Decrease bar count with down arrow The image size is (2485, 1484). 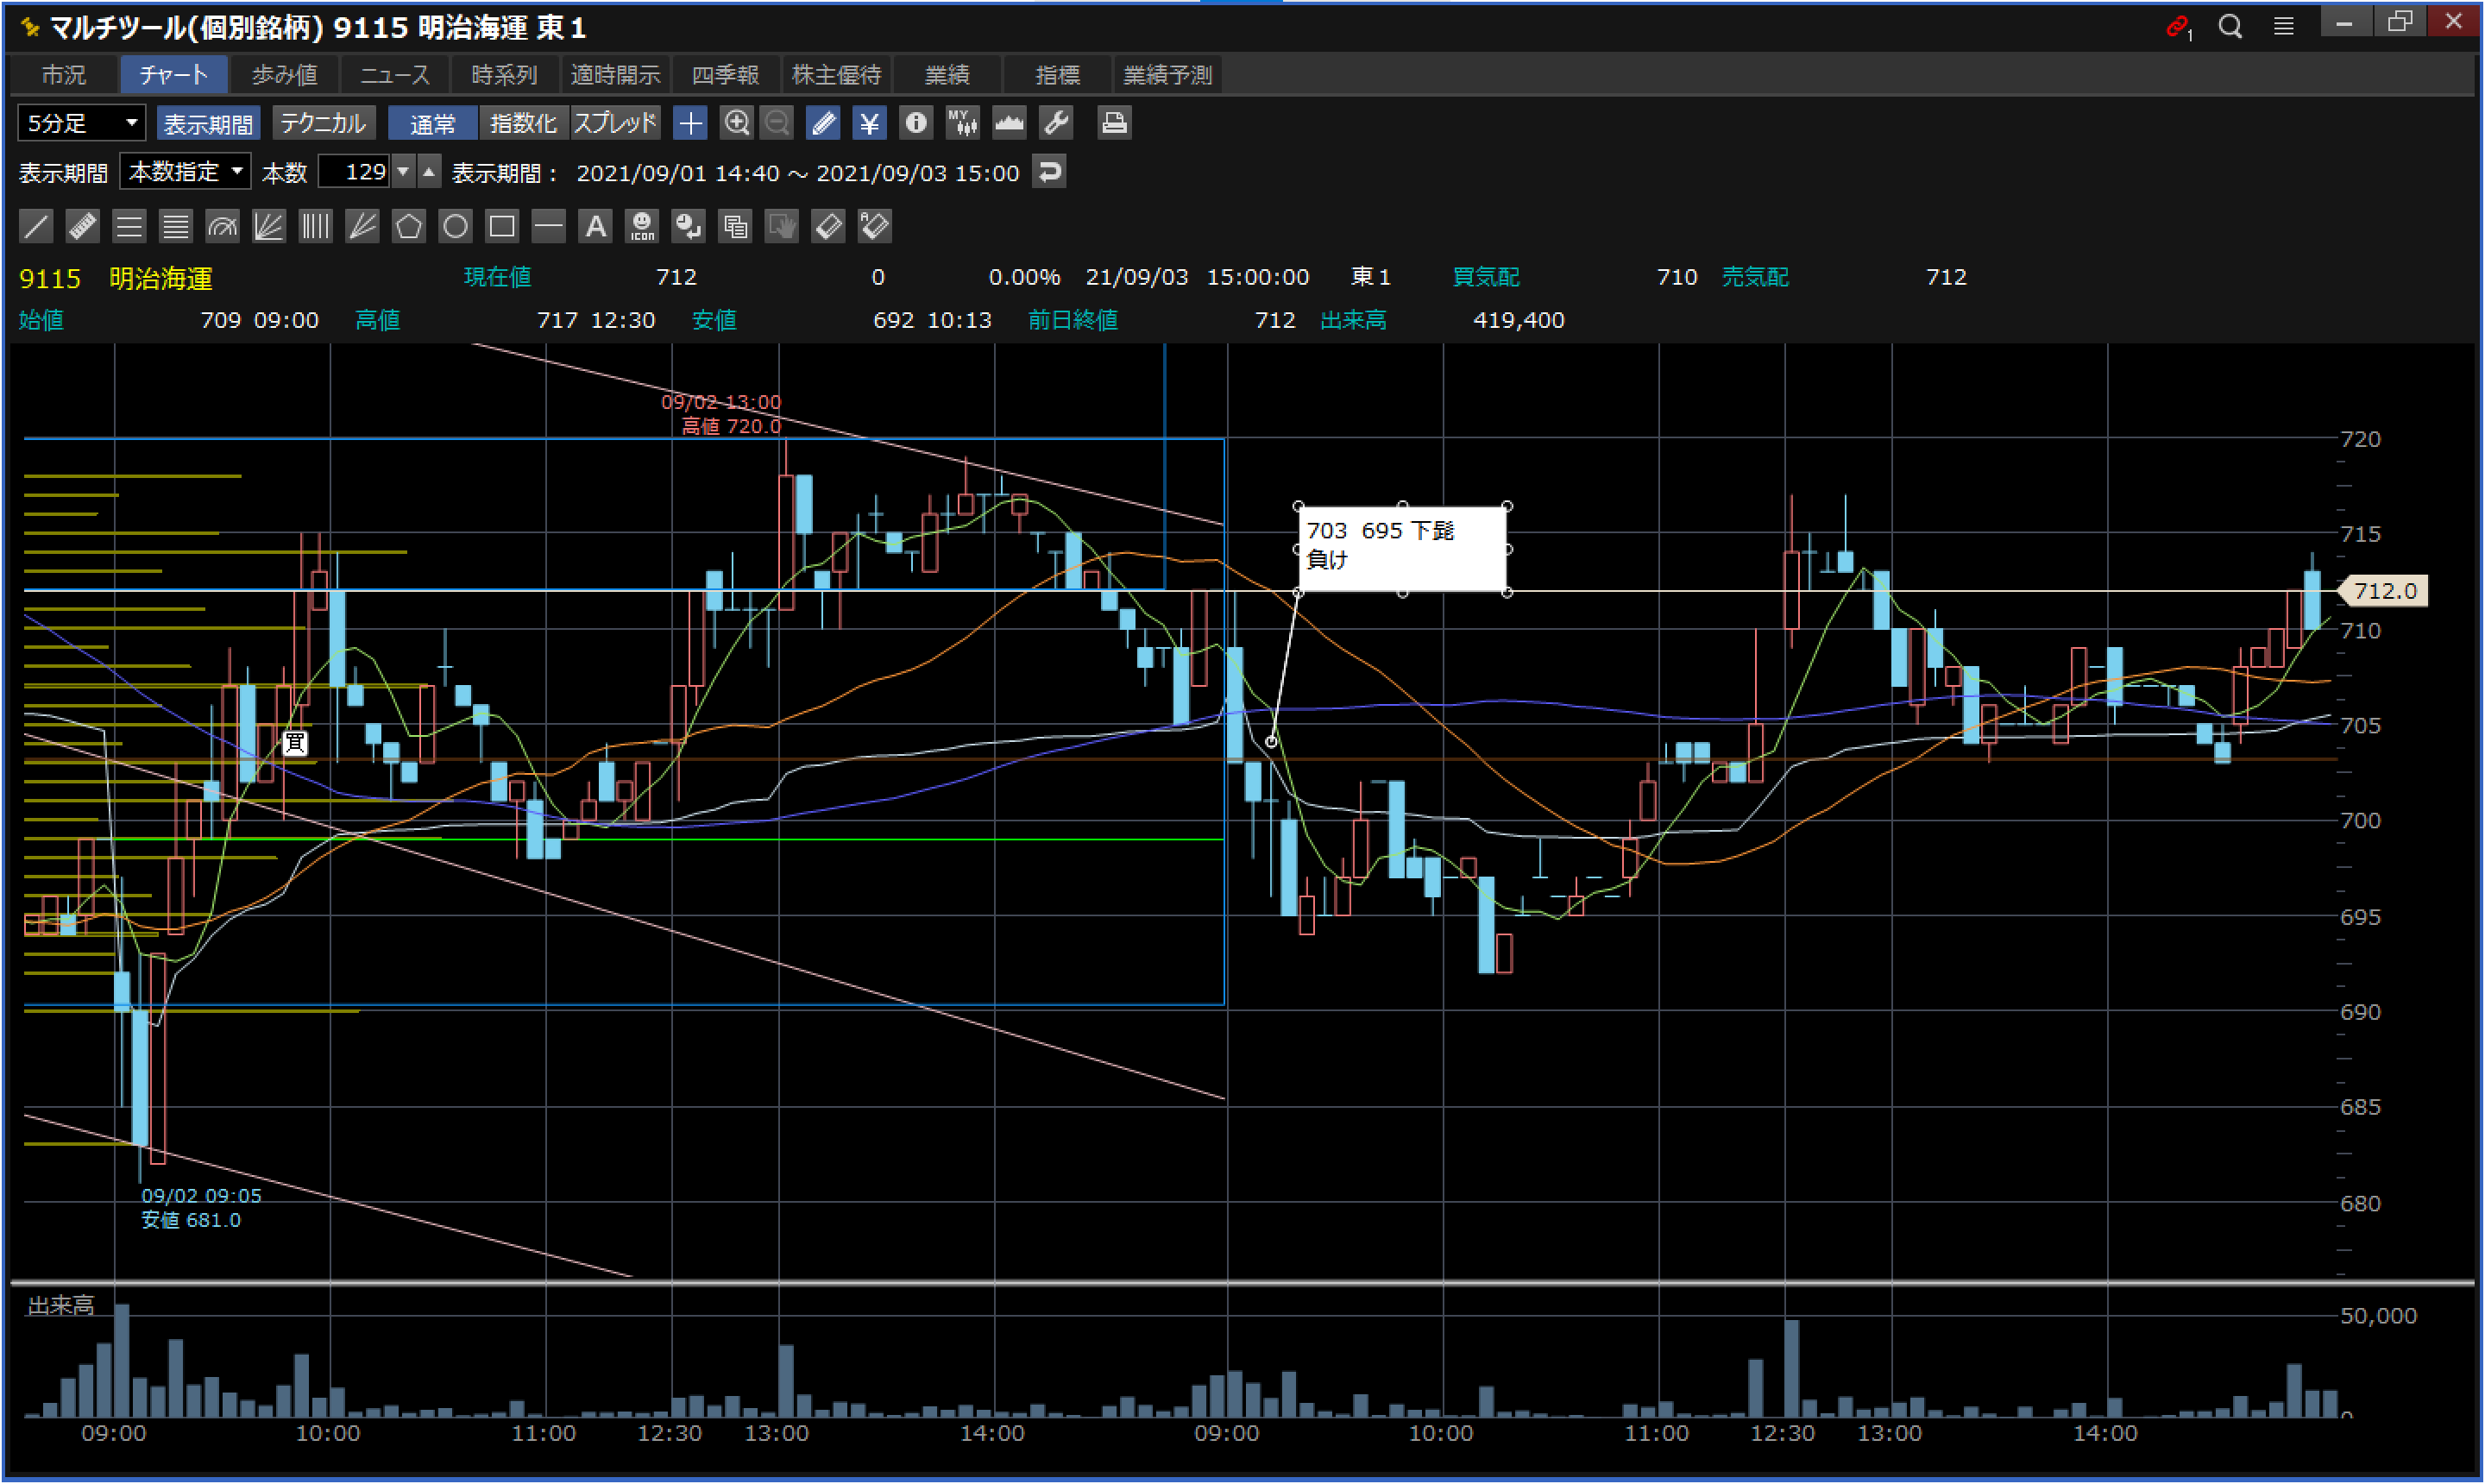pyautogui.click(x=403, y=172)
